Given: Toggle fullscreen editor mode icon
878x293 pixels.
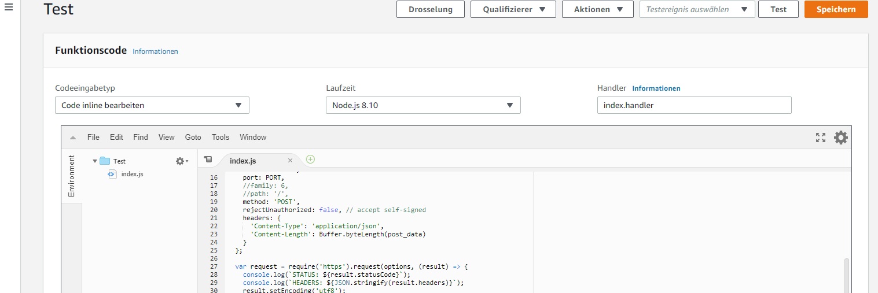Looking at the screenshot, I should tap(820, 137).
